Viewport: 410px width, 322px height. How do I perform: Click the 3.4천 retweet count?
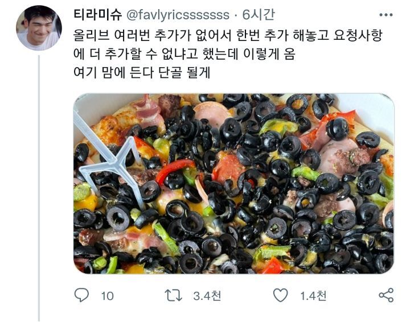pos(207,296)
